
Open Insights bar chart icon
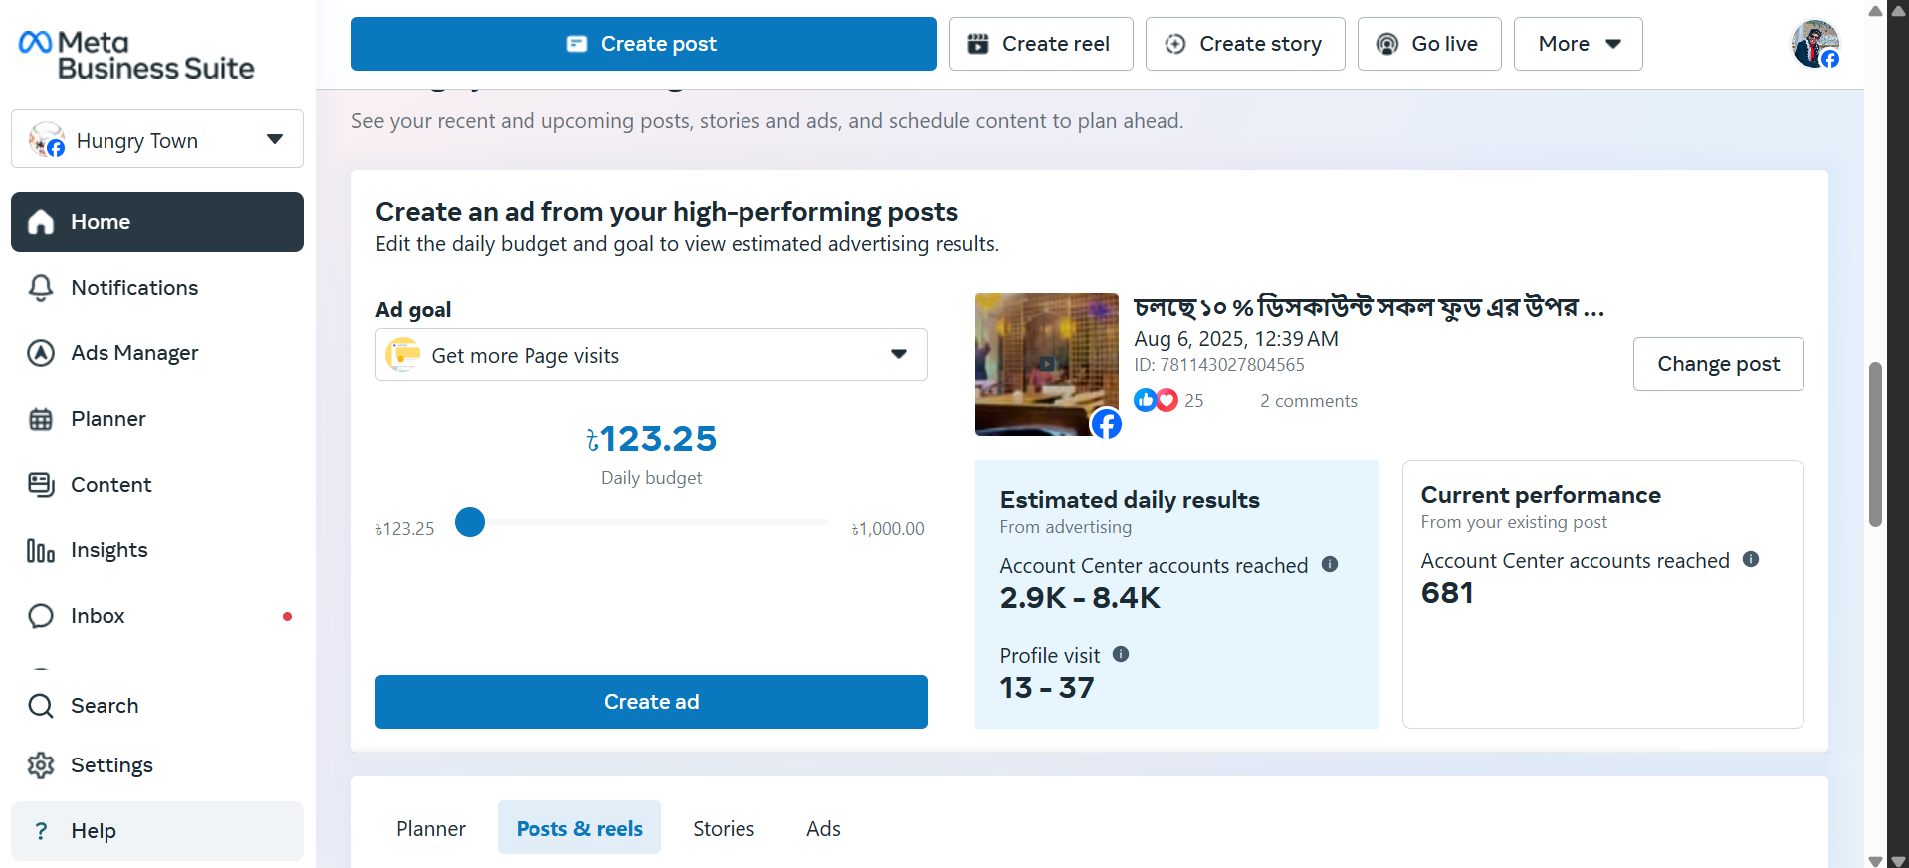41,550
